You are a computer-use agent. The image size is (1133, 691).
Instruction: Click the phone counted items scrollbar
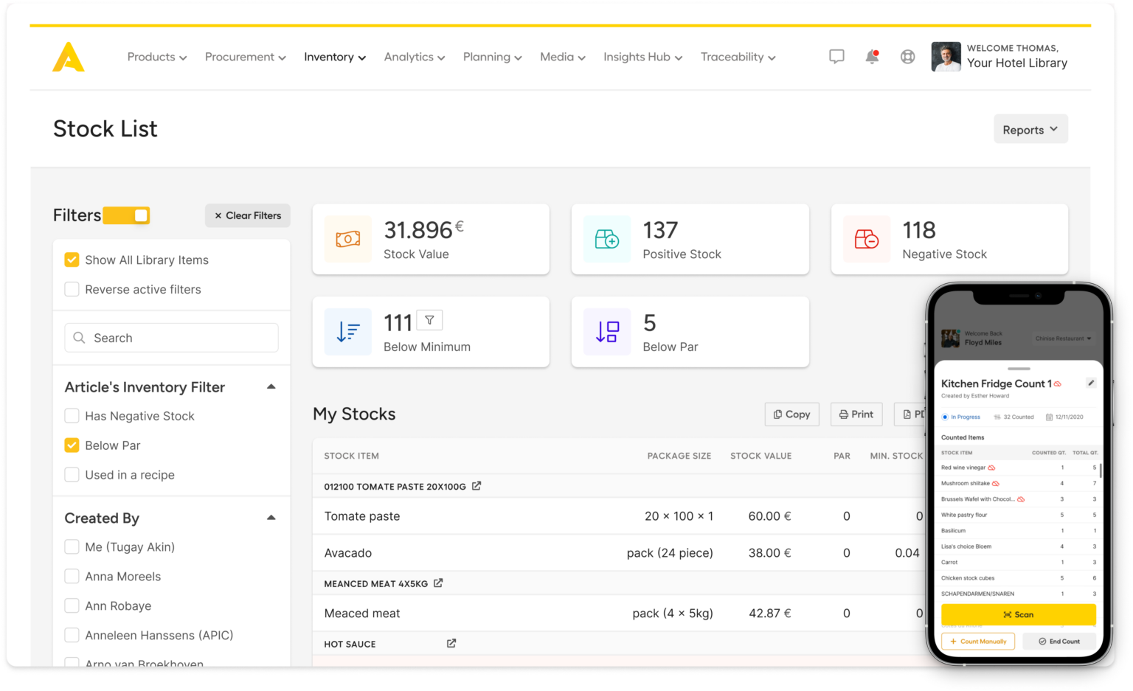(x=1100, y=470)
